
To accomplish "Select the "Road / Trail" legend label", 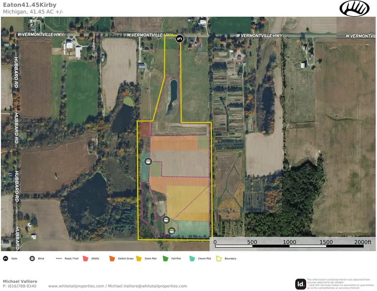I will [72, 258].
